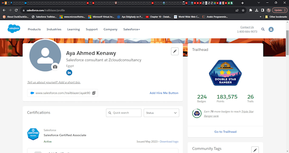Click the browser back arrow
The width and height of the screenshot is (289, 153).
pyautogui.click(x=4, y=10)
